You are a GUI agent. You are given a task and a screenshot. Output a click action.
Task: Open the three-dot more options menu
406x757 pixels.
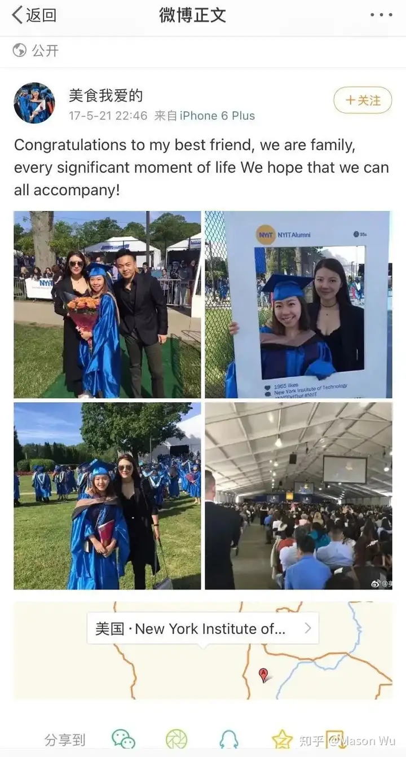[x=381, y=15]
